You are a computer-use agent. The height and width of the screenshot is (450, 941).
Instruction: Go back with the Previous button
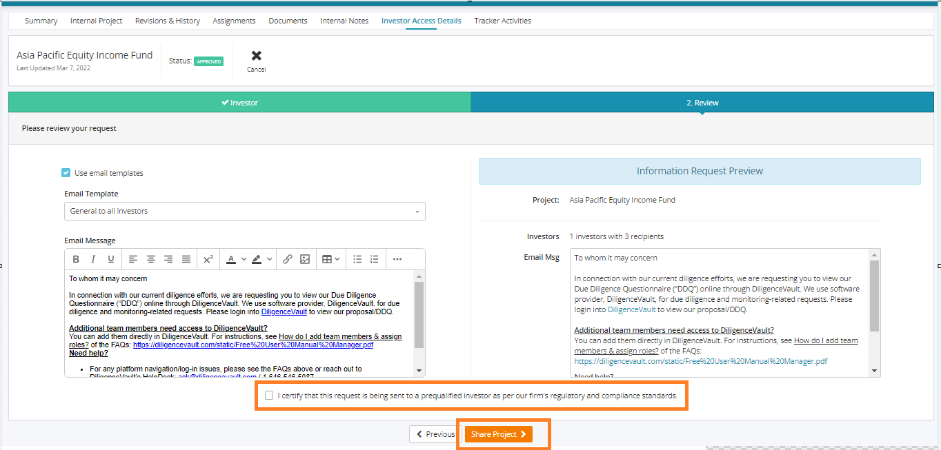pos(435,434)
